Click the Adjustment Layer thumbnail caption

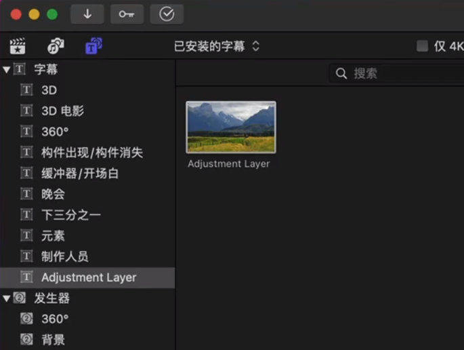tap(229, 164)
